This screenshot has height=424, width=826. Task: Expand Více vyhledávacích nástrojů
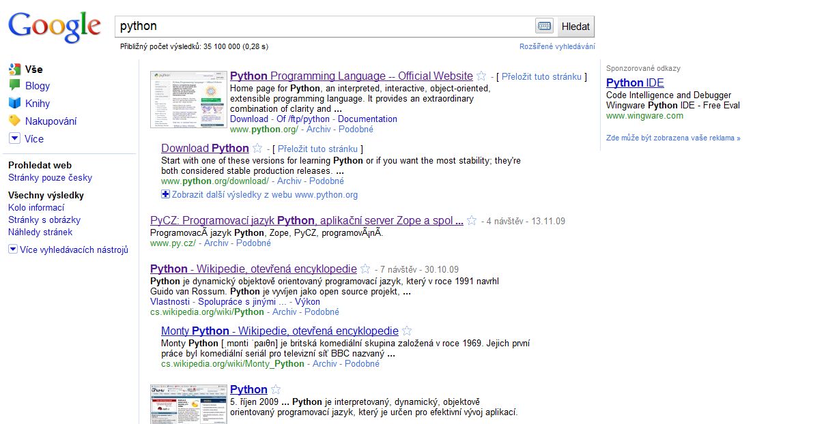click(13, 249)
